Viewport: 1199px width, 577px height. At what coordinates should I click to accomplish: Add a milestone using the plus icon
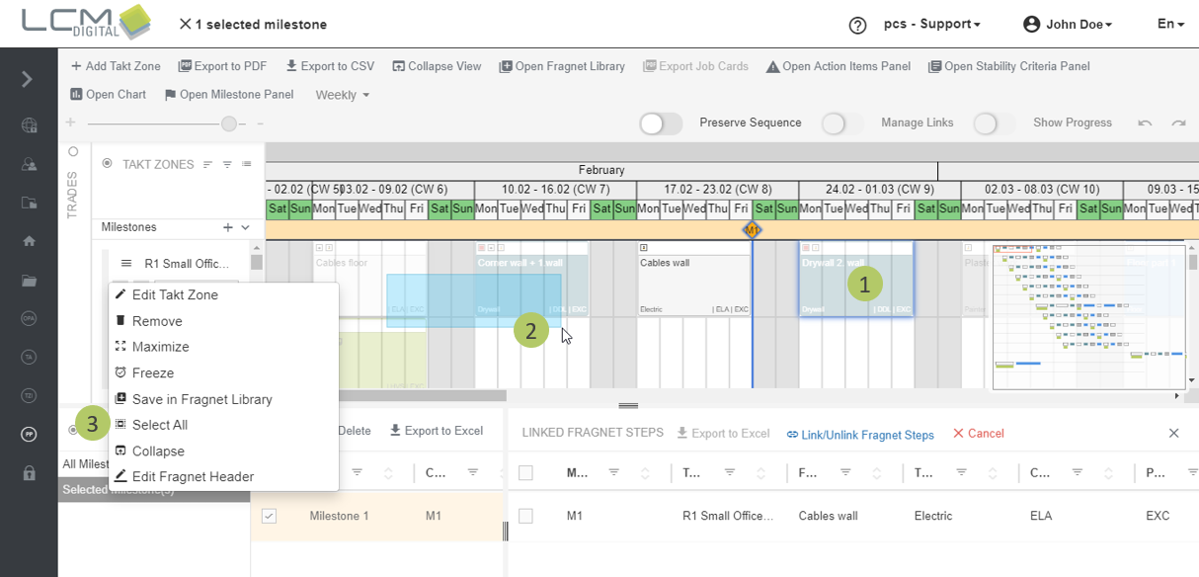click(x=228, y=227)
